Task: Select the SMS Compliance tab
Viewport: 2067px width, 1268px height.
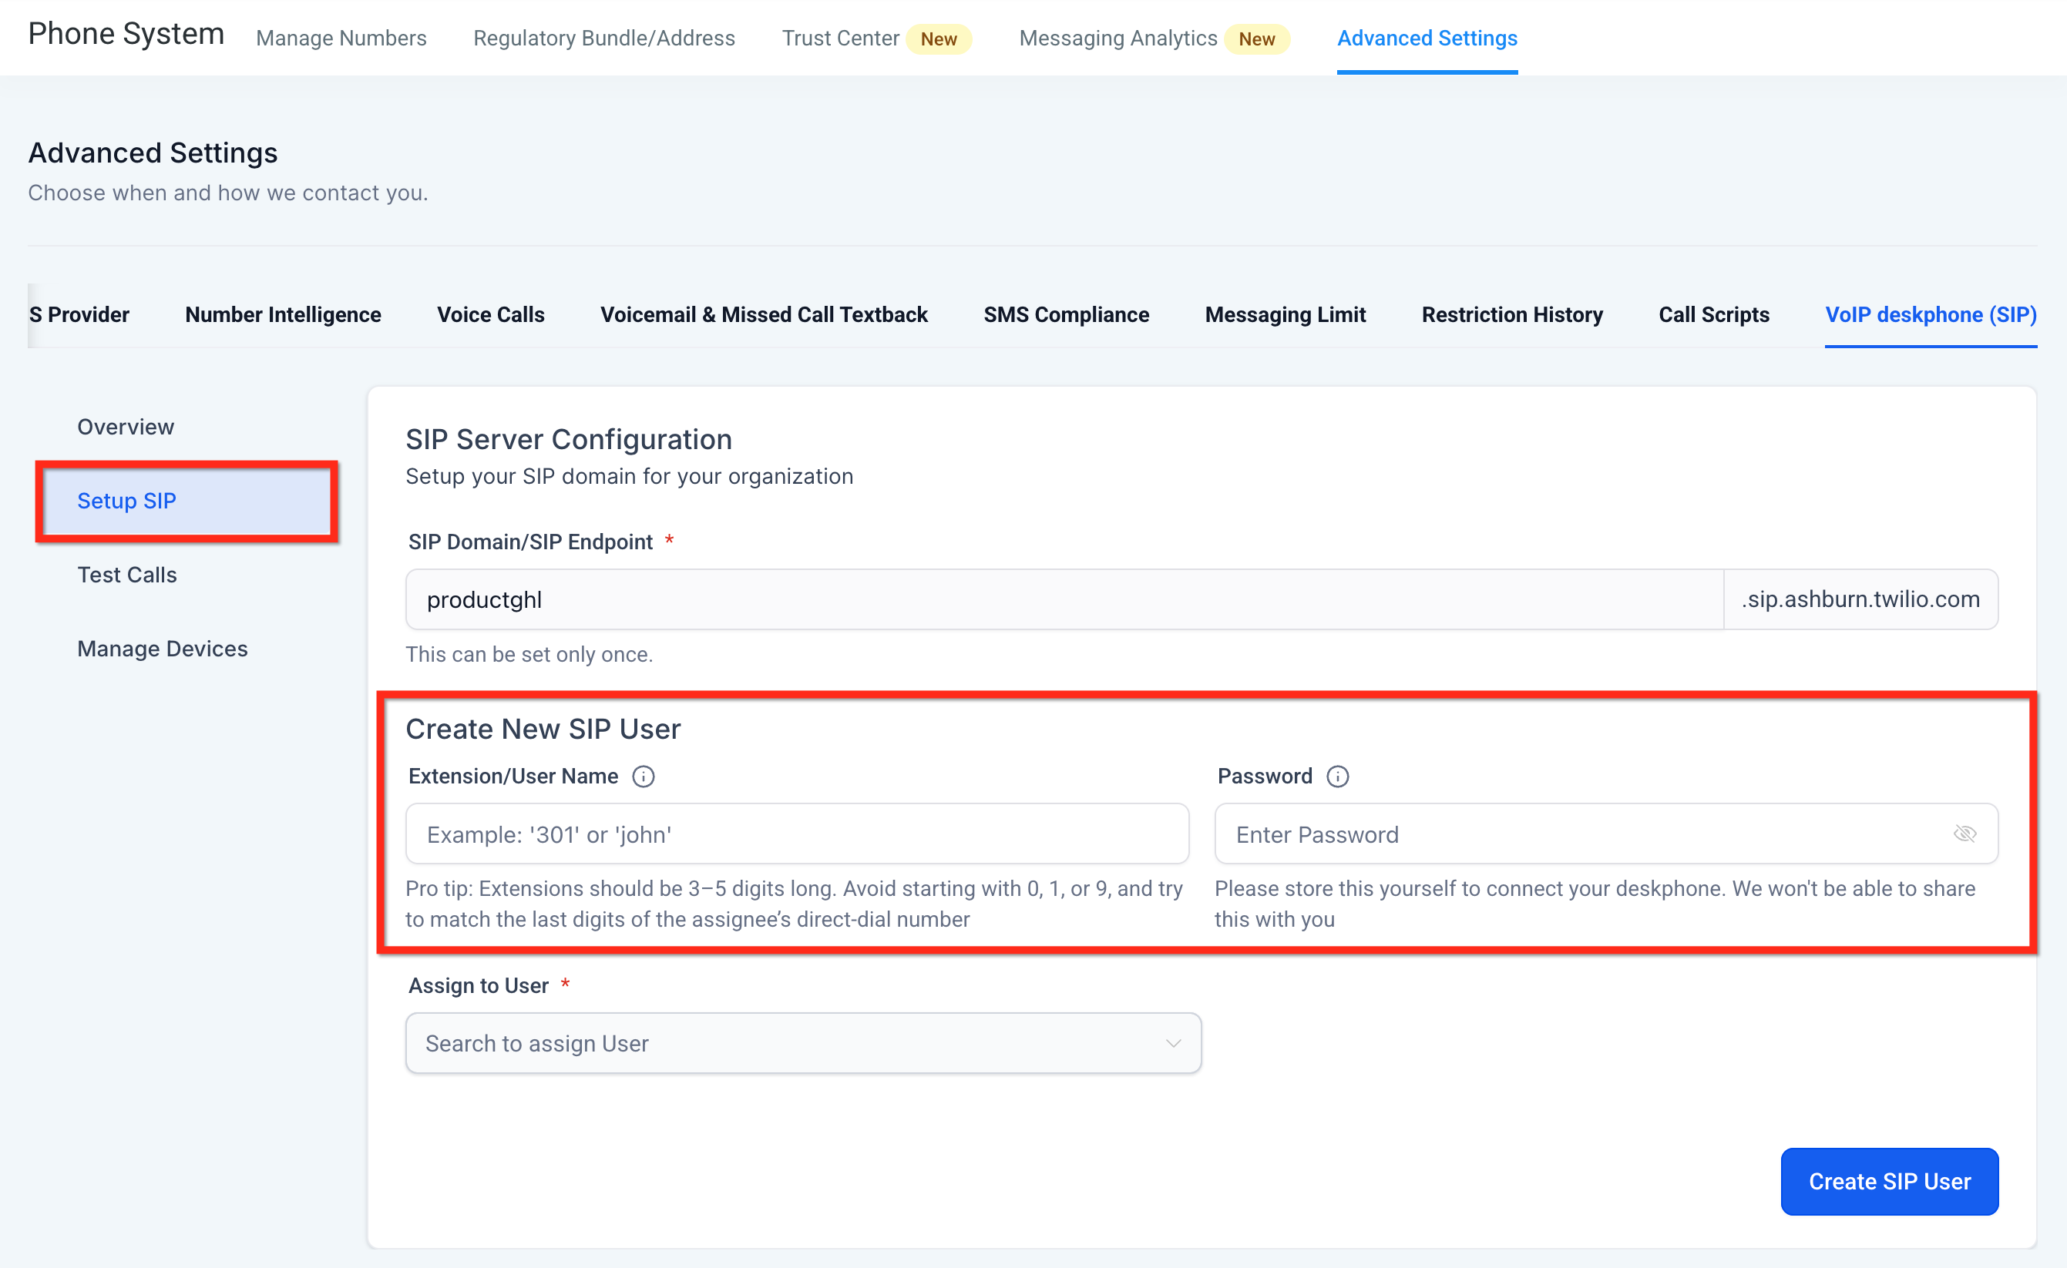Action: pyautogui.click(x=1065, y=314)
